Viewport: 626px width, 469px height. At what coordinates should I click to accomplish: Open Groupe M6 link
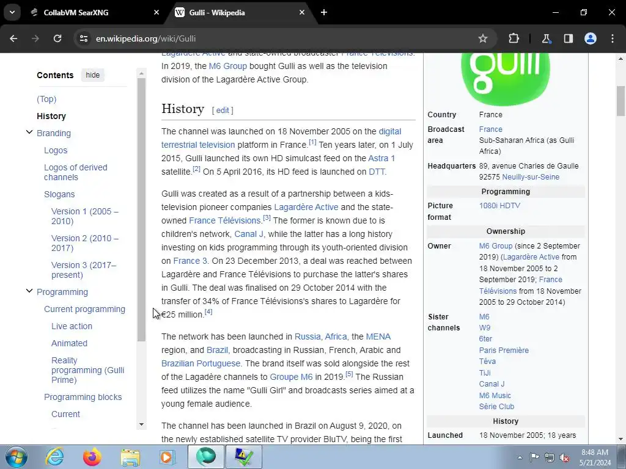point(291,377)
